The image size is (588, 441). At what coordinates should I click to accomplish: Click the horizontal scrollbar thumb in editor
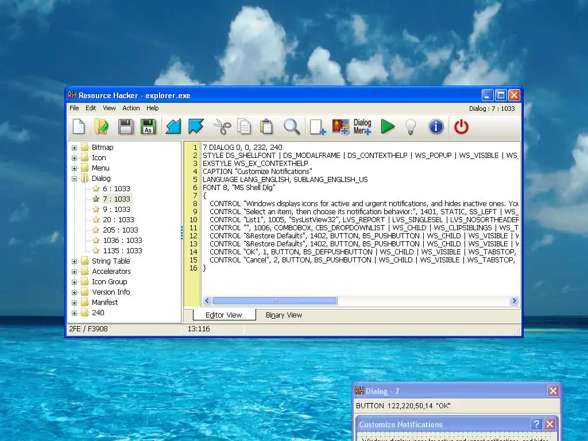click(275, 301)
